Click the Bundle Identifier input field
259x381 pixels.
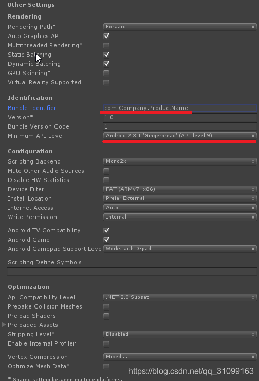point(180,108)
